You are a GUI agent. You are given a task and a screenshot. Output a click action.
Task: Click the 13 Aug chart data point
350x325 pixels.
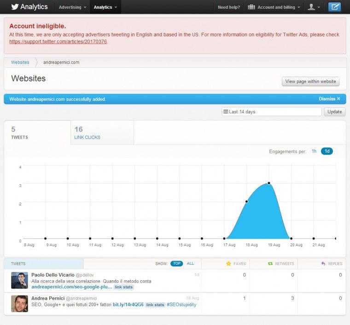pyautogui.click(x=135, y=238)
